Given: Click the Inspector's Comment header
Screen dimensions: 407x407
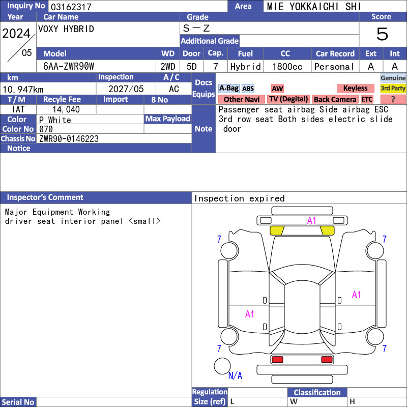Looking at the screenshot, I should pyautogui.click(x=45, y=197).
